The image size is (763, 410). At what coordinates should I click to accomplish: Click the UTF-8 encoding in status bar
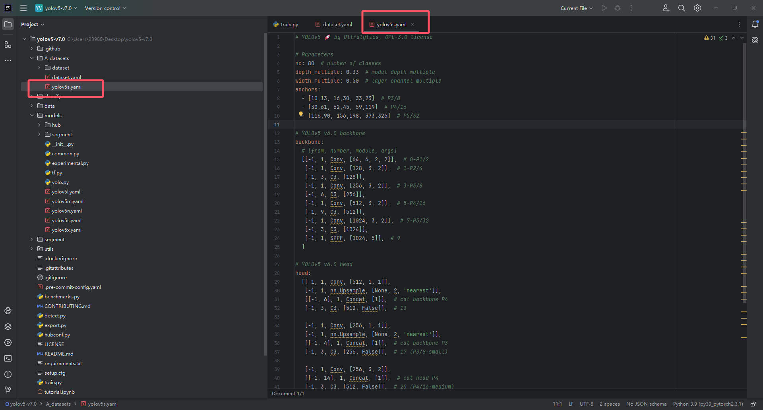tap(587, 404)
